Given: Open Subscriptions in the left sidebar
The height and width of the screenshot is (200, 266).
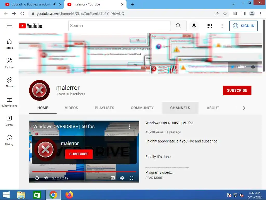Looking at the screenshot, I should (9, 102).
